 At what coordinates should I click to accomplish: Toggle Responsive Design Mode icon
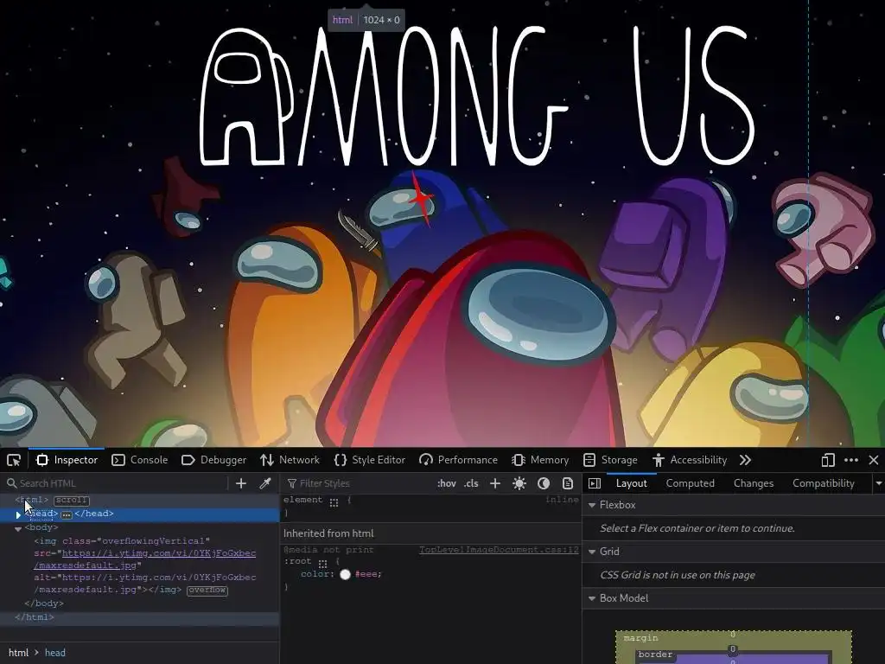click(x=828, y=460)
